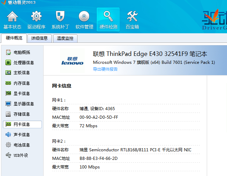The height and width of the screenshot is (176, 227).
Task: Click the ThinkPad Edge E430 model title
Action: tap(150, 54)
